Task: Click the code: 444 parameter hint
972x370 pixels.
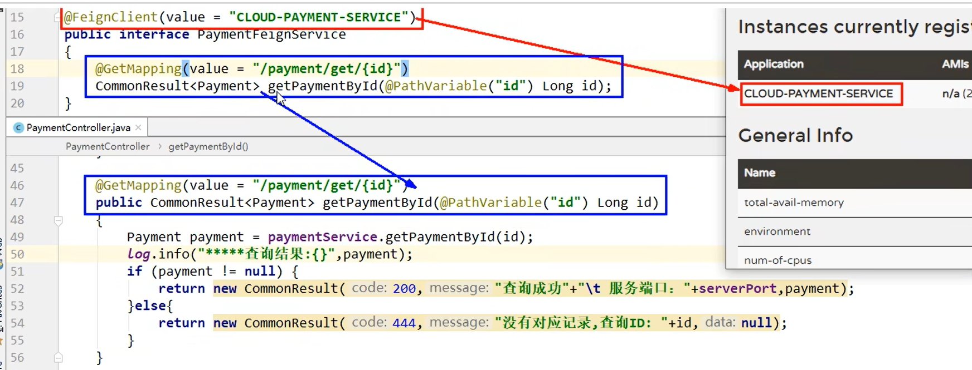Action: tap(383, 323)
